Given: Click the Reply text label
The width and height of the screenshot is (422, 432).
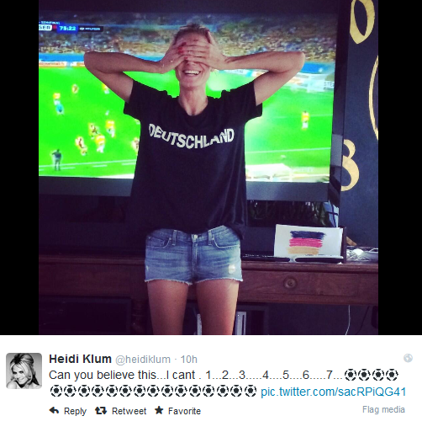Looking at the screenshot, I should point(75,411).
